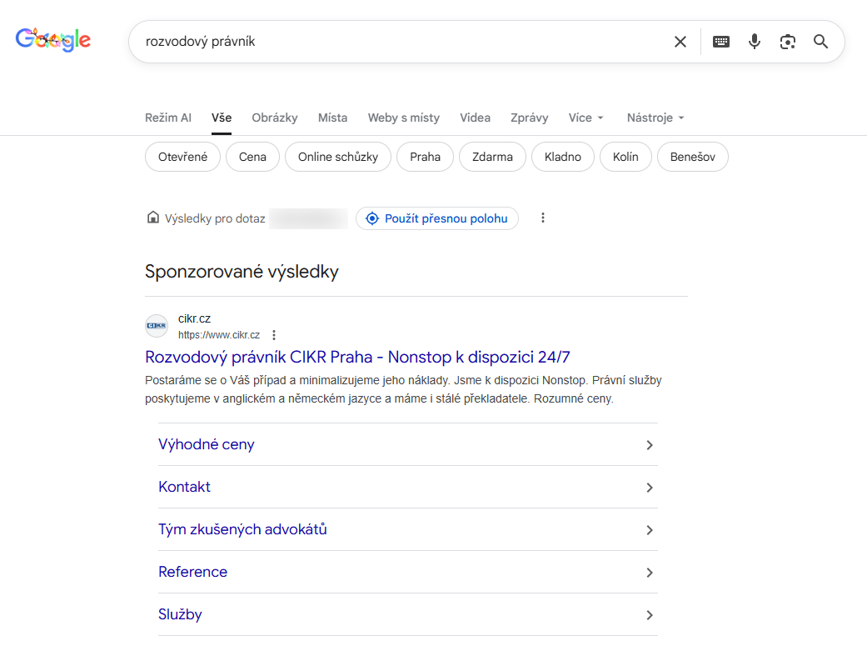Open the on-screen keyboard icon
Screen dimensions: 867x666
point(720,41)
